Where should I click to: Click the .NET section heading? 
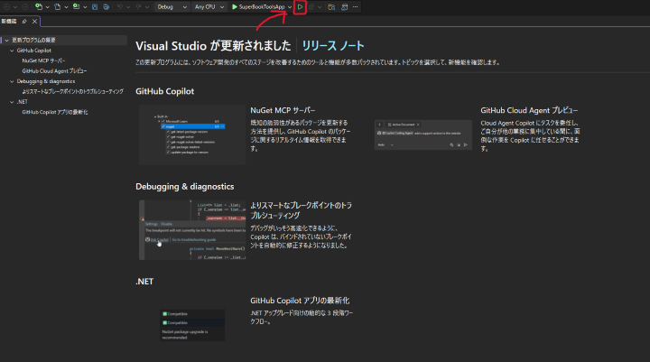click(x=144, y=282)
